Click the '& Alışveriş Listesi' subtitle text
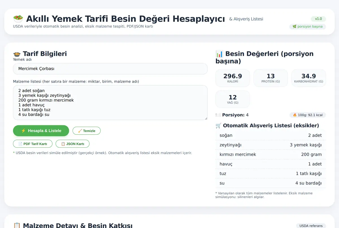 (246, 19)
